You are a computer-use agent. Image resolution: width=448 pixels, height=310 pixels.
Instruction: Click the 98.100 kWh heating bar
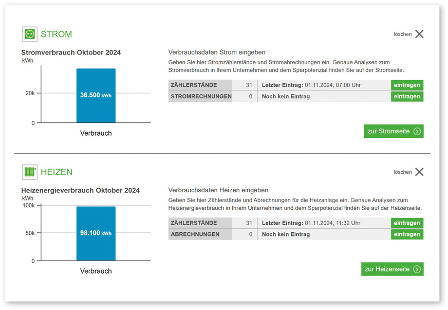click(96, 233)
